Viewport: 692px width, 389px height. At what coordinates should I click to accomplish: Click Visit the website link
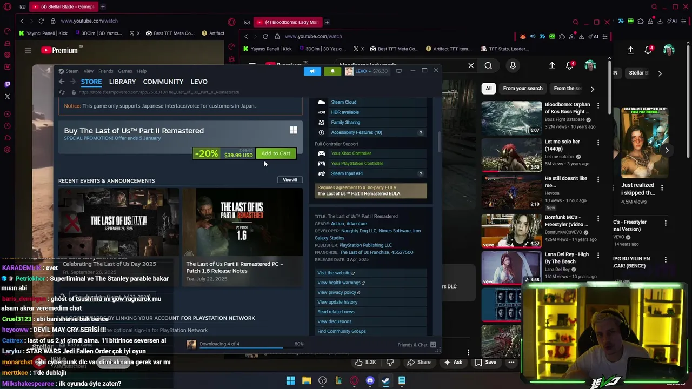pyautogui.click(x=336, y=273)
